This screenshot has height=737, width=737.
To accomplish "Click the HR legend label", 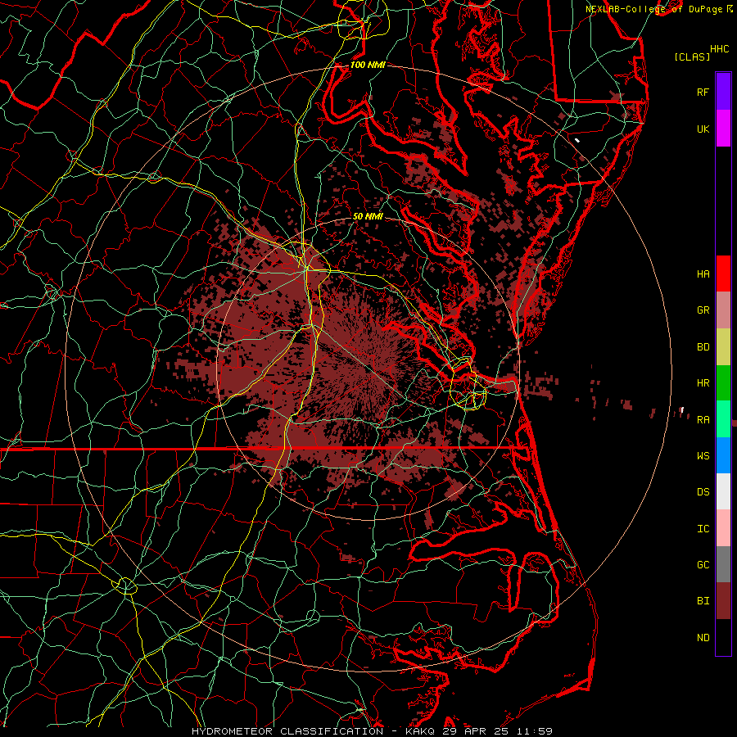I will click(703, 383).
